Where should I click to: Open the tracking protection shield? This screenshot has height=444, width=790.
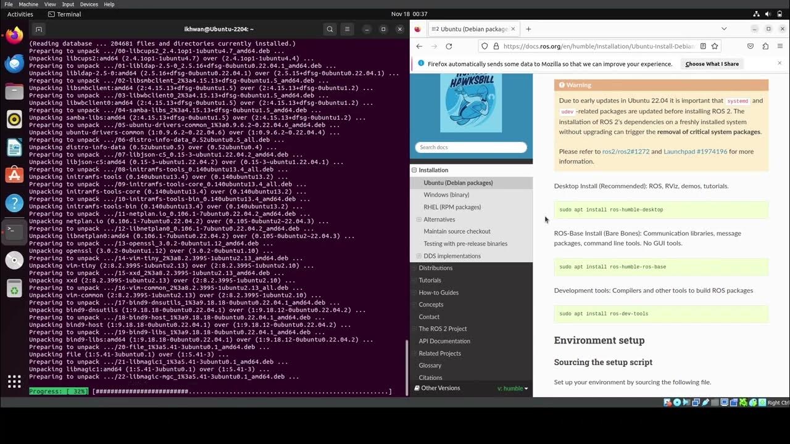484,46
